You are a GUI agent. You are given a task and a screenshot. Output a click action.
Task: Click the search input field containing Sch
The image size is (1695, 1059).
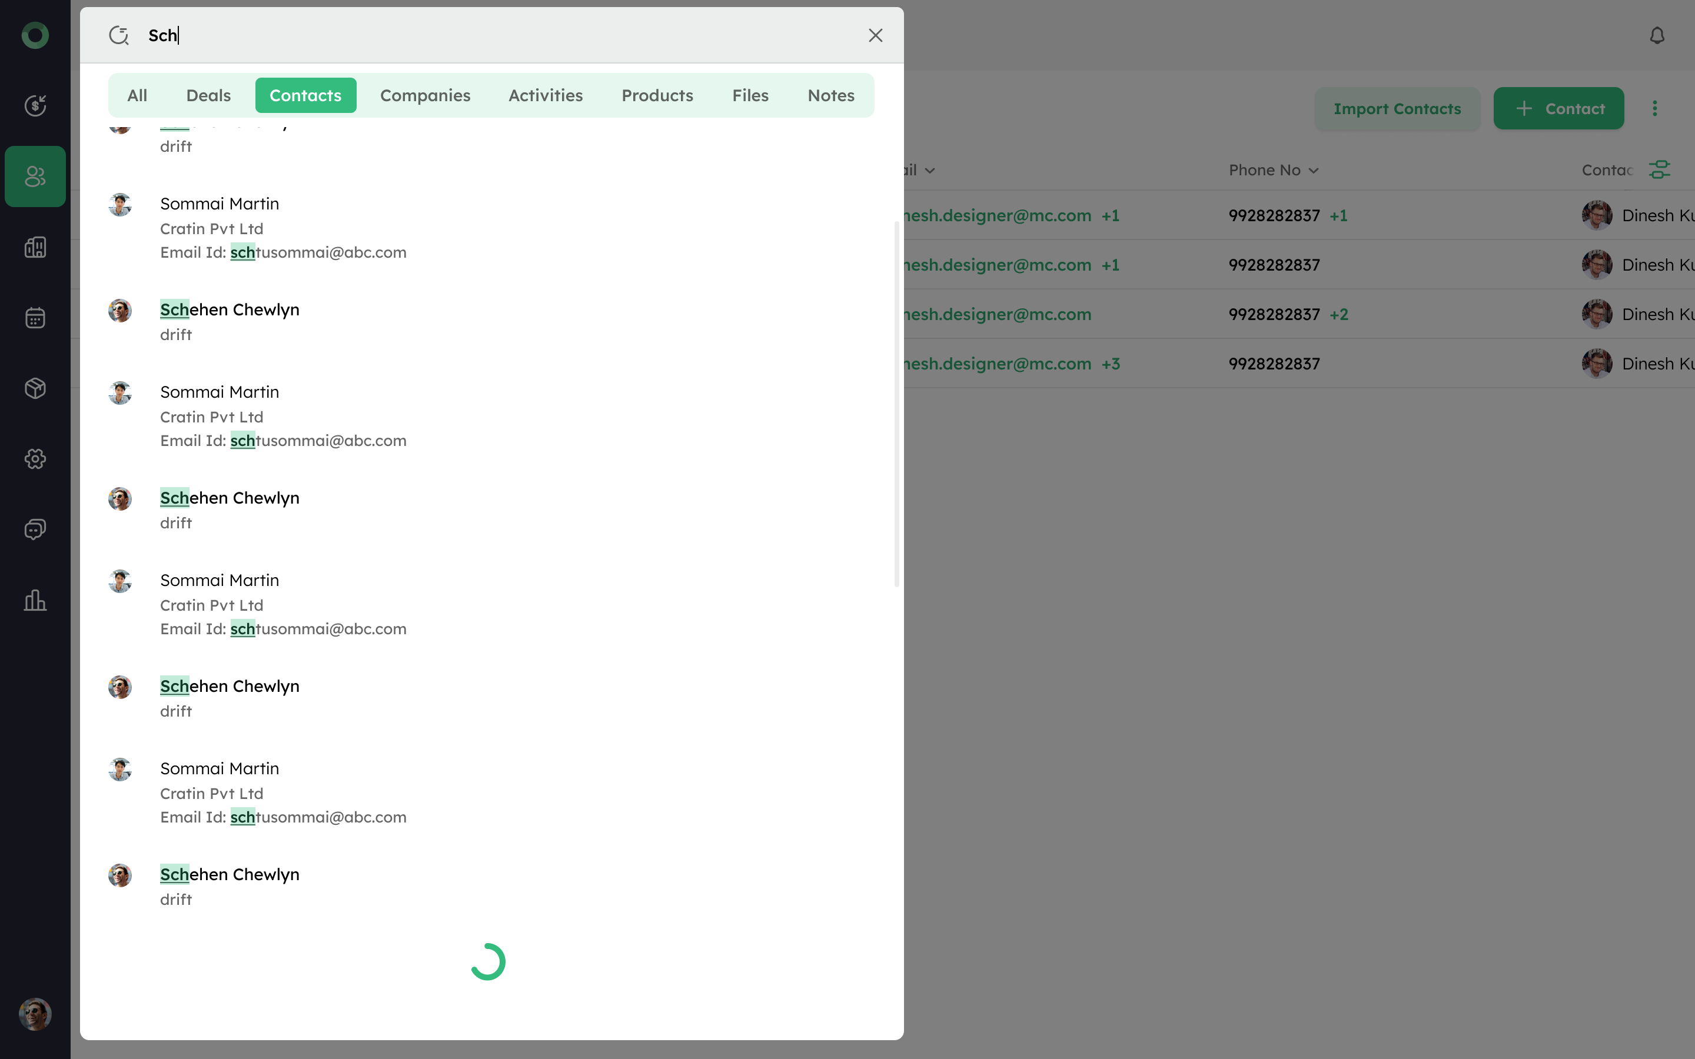[490, 35]
